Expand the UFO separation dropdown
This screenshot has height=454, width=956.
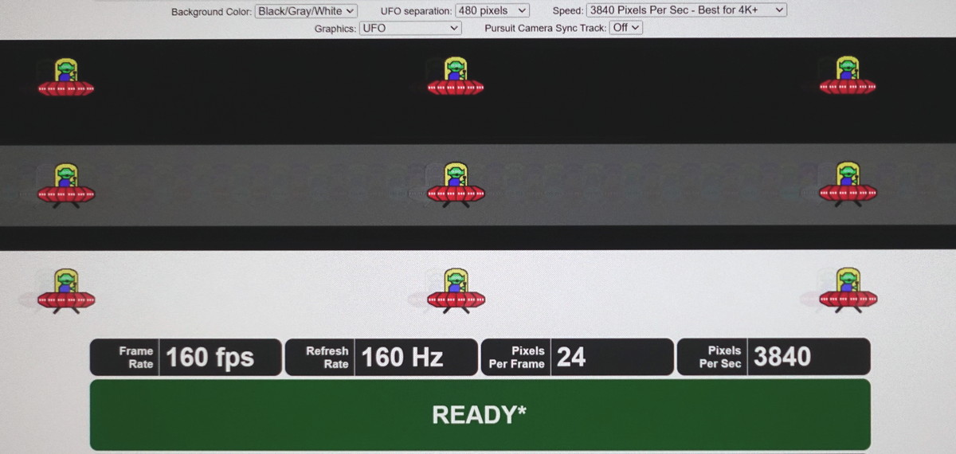pos(492,11)
